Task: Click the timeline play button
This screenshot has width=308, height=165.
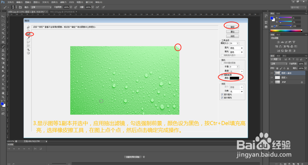Action: (19, 149)
